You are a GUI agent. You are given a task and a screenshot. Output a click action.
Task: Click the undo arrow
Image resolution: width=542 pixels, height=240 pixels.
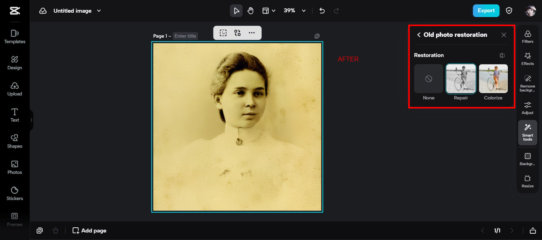(322, 11)
